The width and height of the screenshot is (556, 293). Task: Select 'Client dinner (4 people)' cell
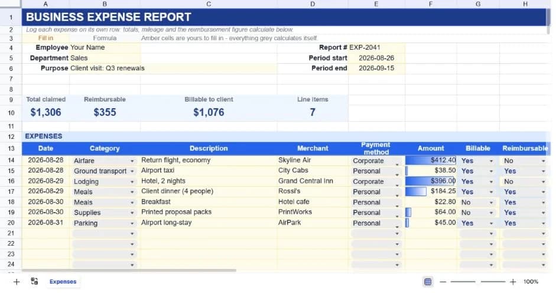point(209,191)
